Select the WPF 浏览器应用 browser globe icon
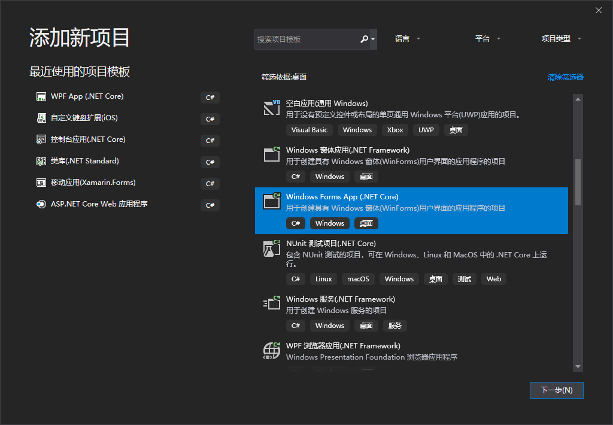 [271, 350]
